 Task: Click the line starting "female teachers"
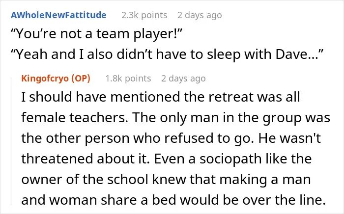176,118
